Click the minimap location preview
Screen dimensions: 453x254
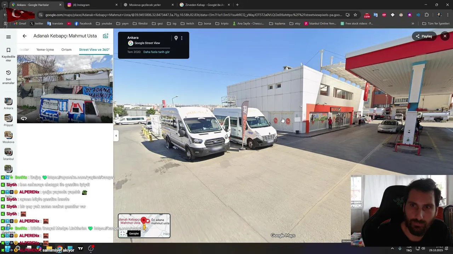(144, 225)
